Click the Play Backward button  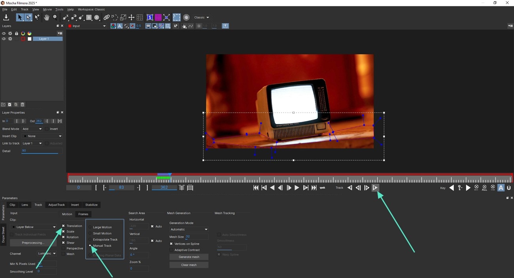[272, 188]
